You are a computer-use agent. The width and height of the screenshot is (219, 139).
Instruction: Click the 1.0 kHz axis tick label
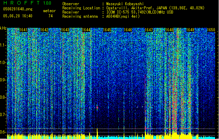pos(3,63)
